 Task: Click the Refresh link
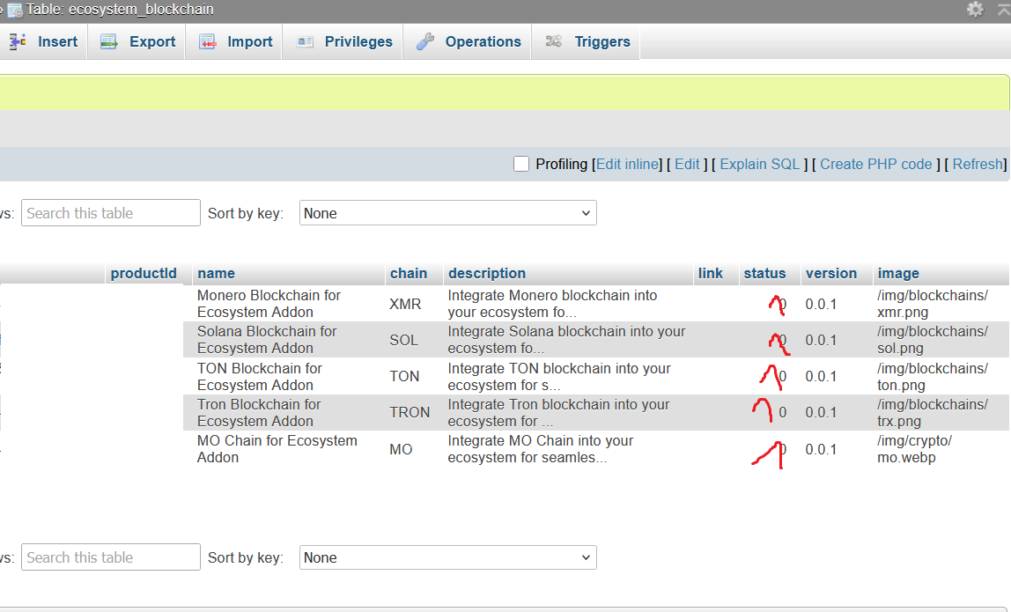(978, 164)
